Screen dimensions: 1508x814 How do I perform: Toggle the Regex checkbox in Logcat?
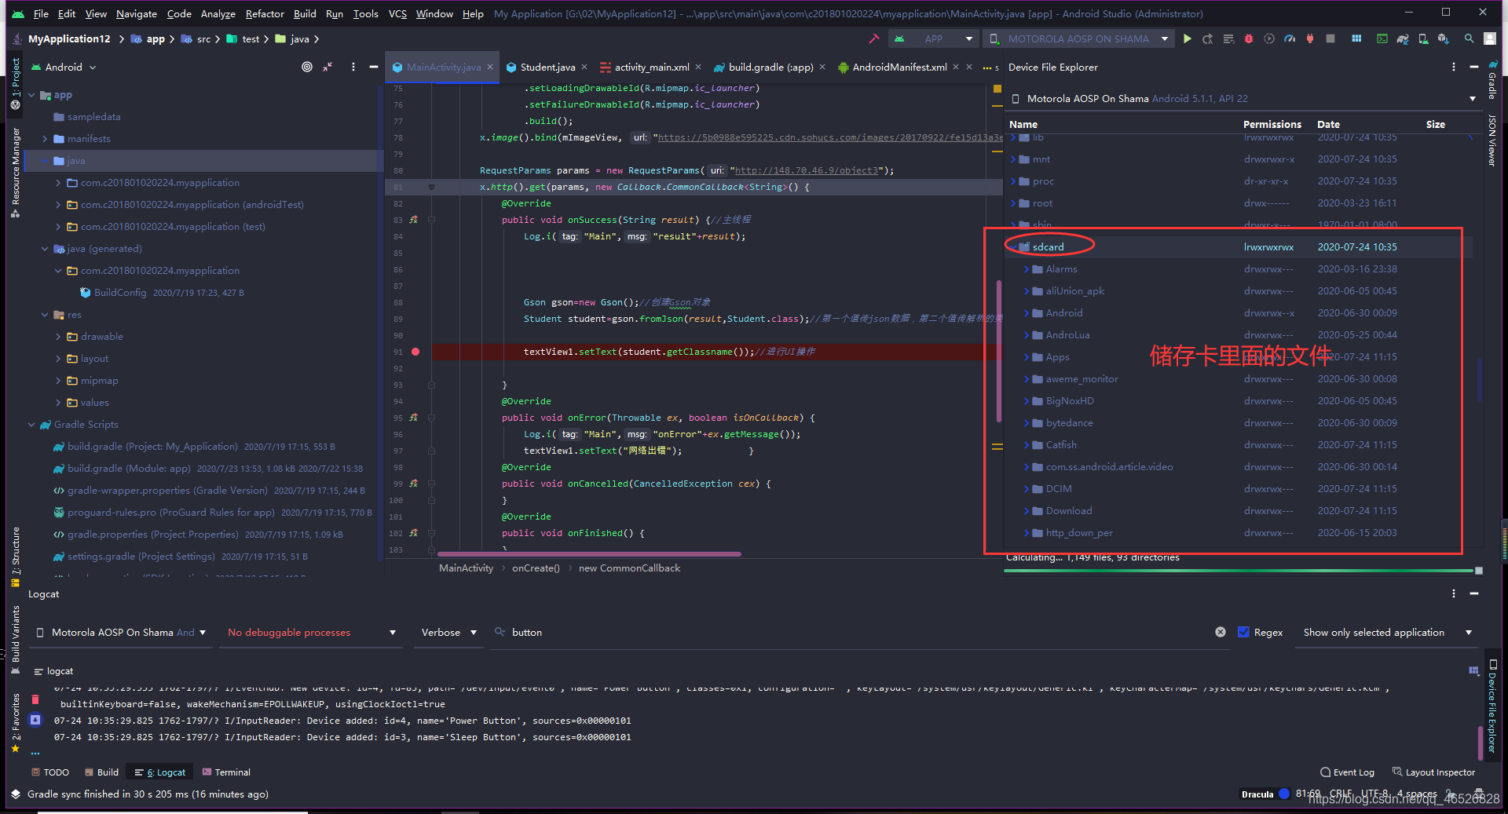[1243, 632]
